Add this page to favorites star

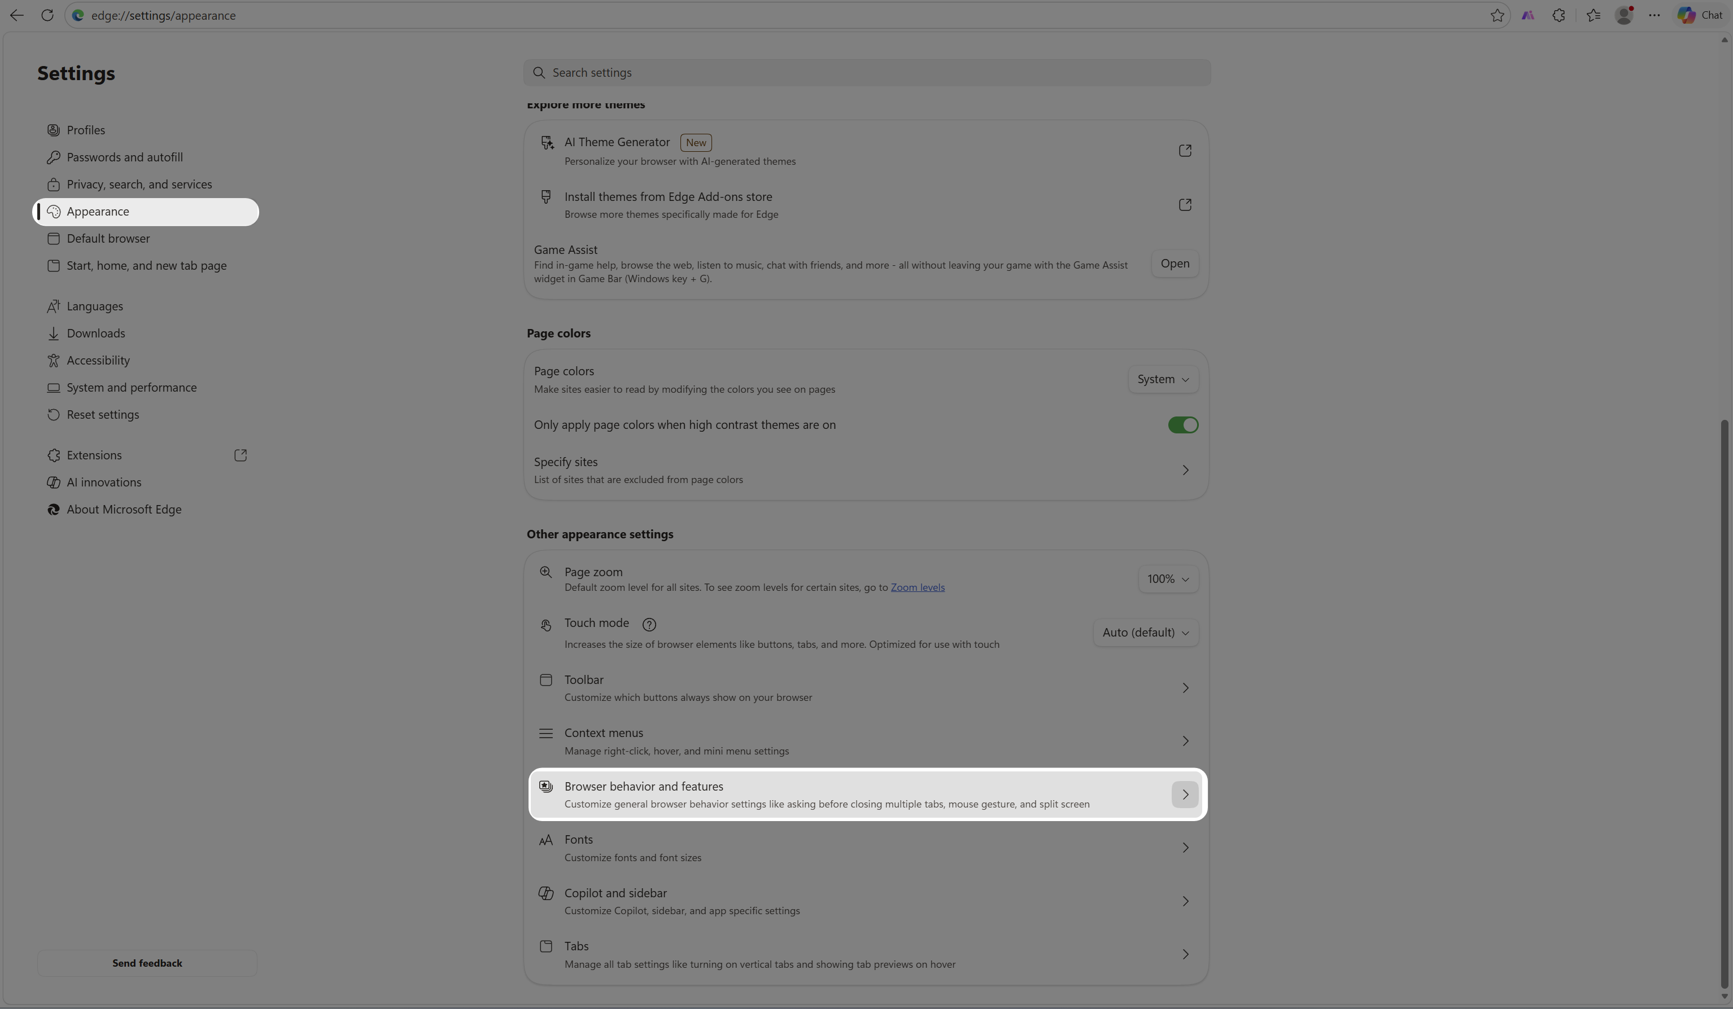[x=1497, y=15]
